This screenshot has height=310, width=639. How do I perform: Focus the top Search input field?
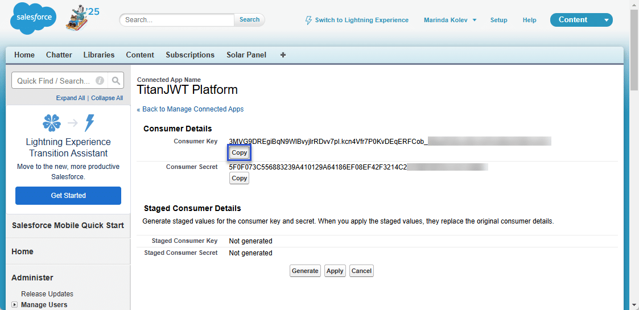[178, 19]
